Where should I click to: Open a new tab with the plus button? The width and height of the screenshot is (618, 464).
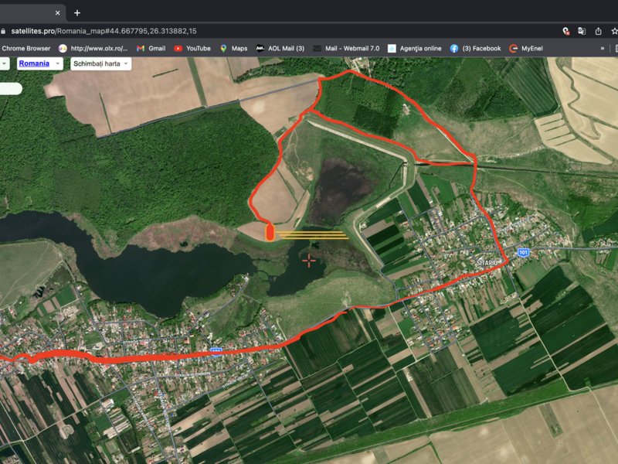pyautogui.click(x=77, y=12)
